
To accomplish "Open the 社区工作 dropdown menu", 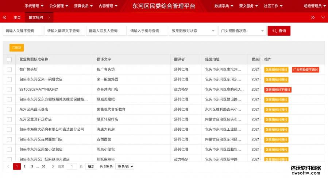I will [x=273, y=6].
